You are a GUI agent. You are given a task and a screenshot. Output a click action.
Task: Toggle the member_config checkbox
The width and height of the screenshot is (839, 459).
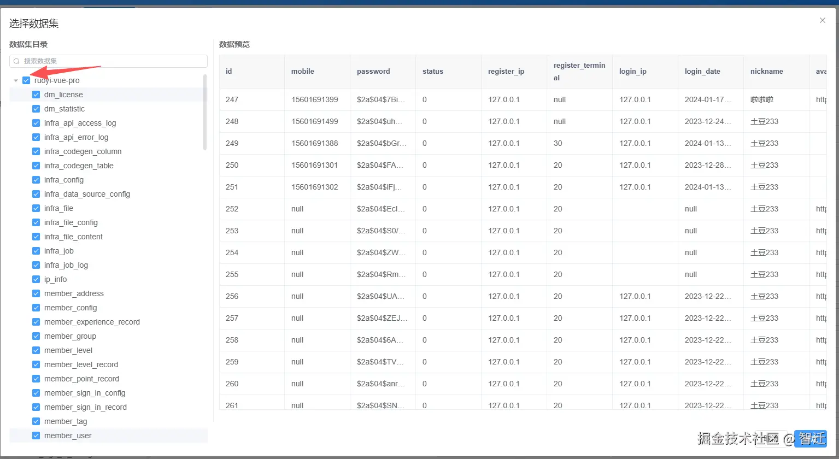click(36, 308)
